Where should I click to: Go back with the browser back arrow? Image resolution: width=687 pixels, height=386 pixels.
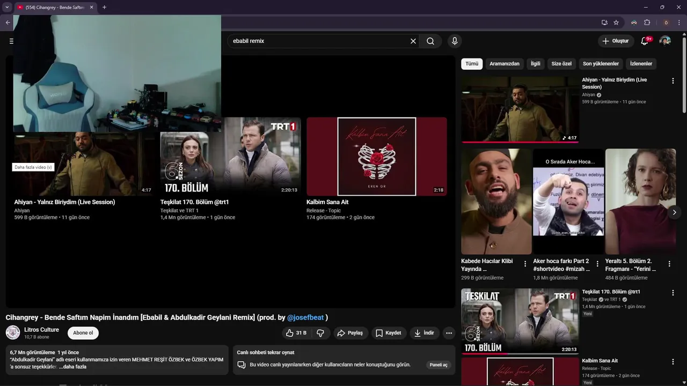(8, 23)
